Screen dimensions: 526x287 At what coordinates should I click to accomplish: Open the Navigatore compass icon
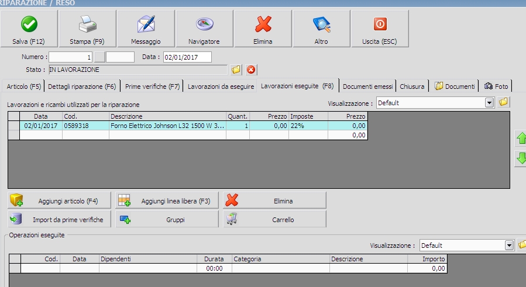205,24
